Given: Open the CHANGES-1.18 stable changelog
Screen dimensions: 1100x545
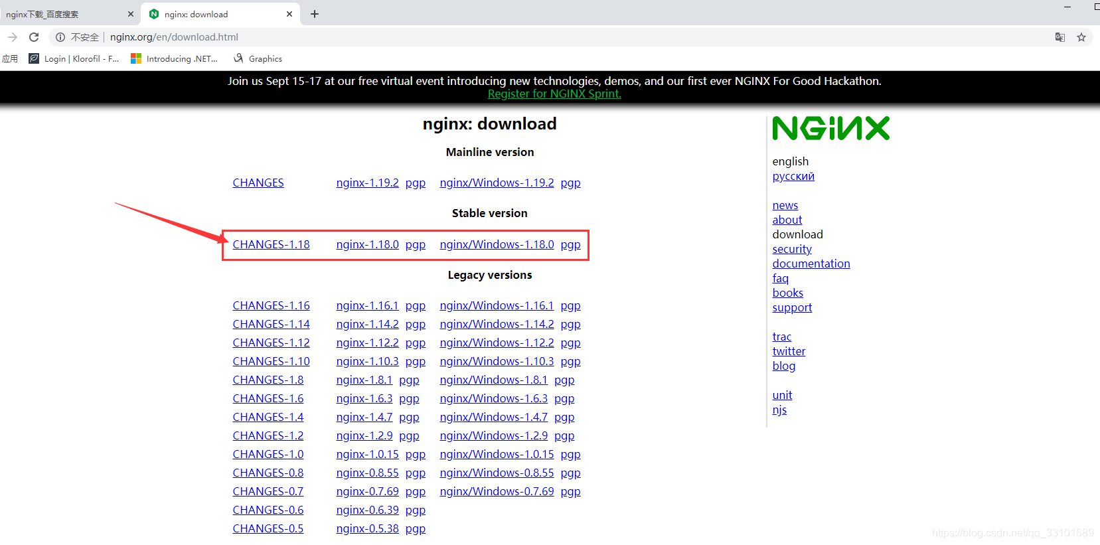Looking at the screenshot, I should (x=272, y=244).
